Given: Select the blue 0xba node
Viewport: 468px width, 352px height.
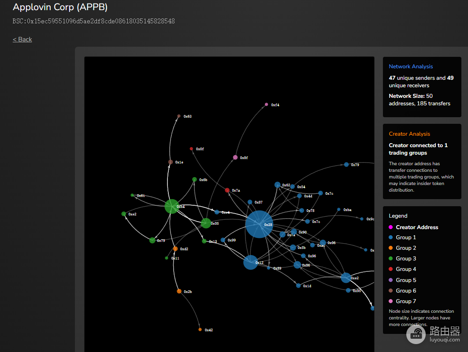Looking at the screenshot, I should (338, 209).
